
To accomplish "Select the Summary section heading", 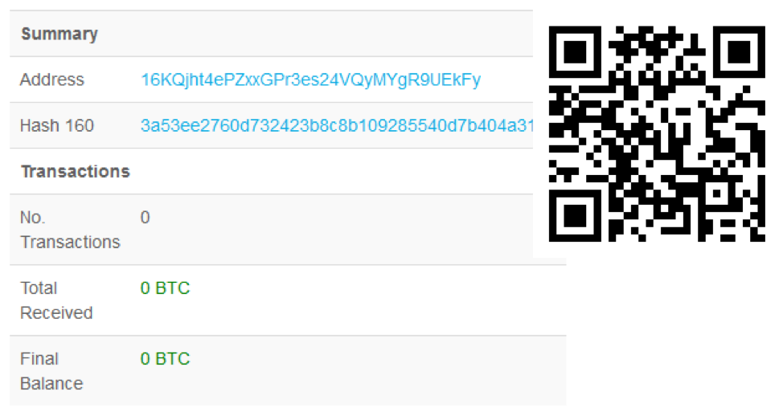I will pos(59,34).
